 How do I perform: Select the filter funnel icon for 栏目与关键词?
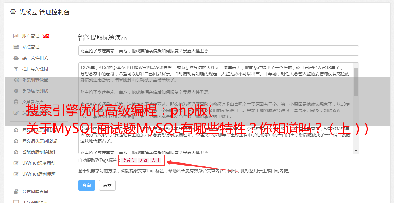(x=16, y=69)
